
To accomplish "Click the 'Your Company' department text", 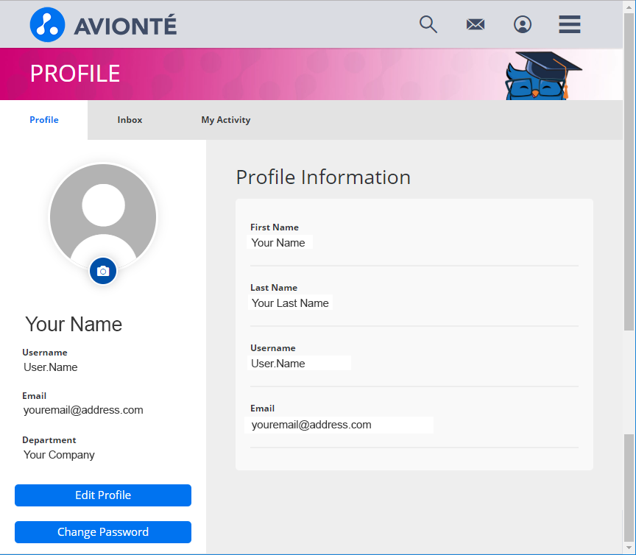I will tap(59, 455).
